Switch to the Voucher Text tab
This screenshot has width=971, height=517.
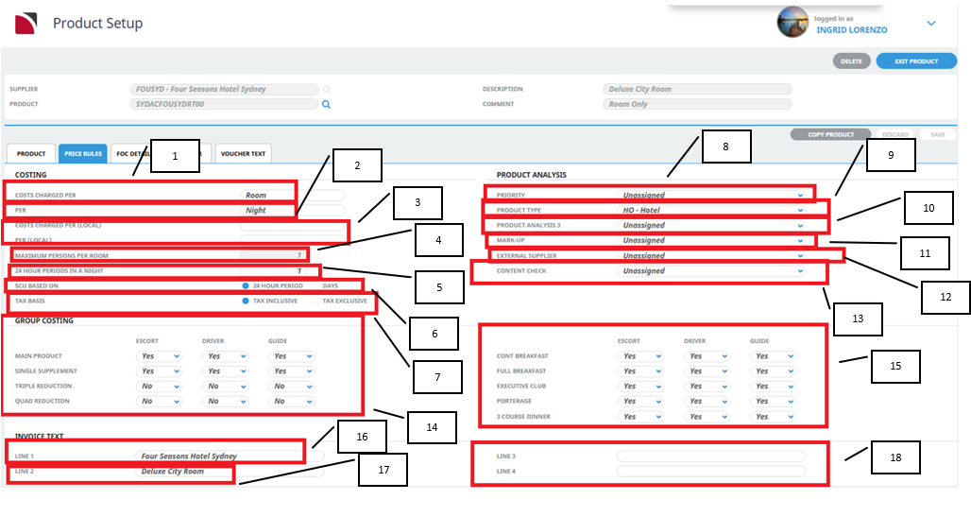pyautogui.click(x=243, y=154)
